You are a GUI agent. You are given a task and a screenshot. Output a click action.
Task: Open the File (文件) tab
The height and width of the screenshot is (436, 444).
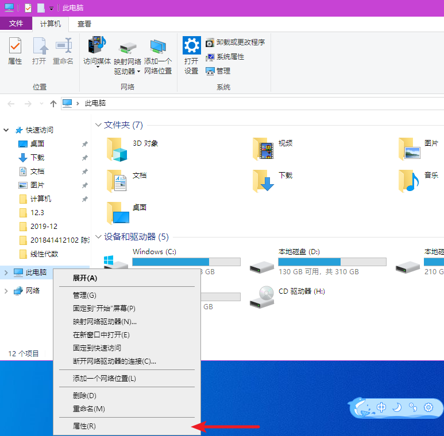click(x=16, y=24)
